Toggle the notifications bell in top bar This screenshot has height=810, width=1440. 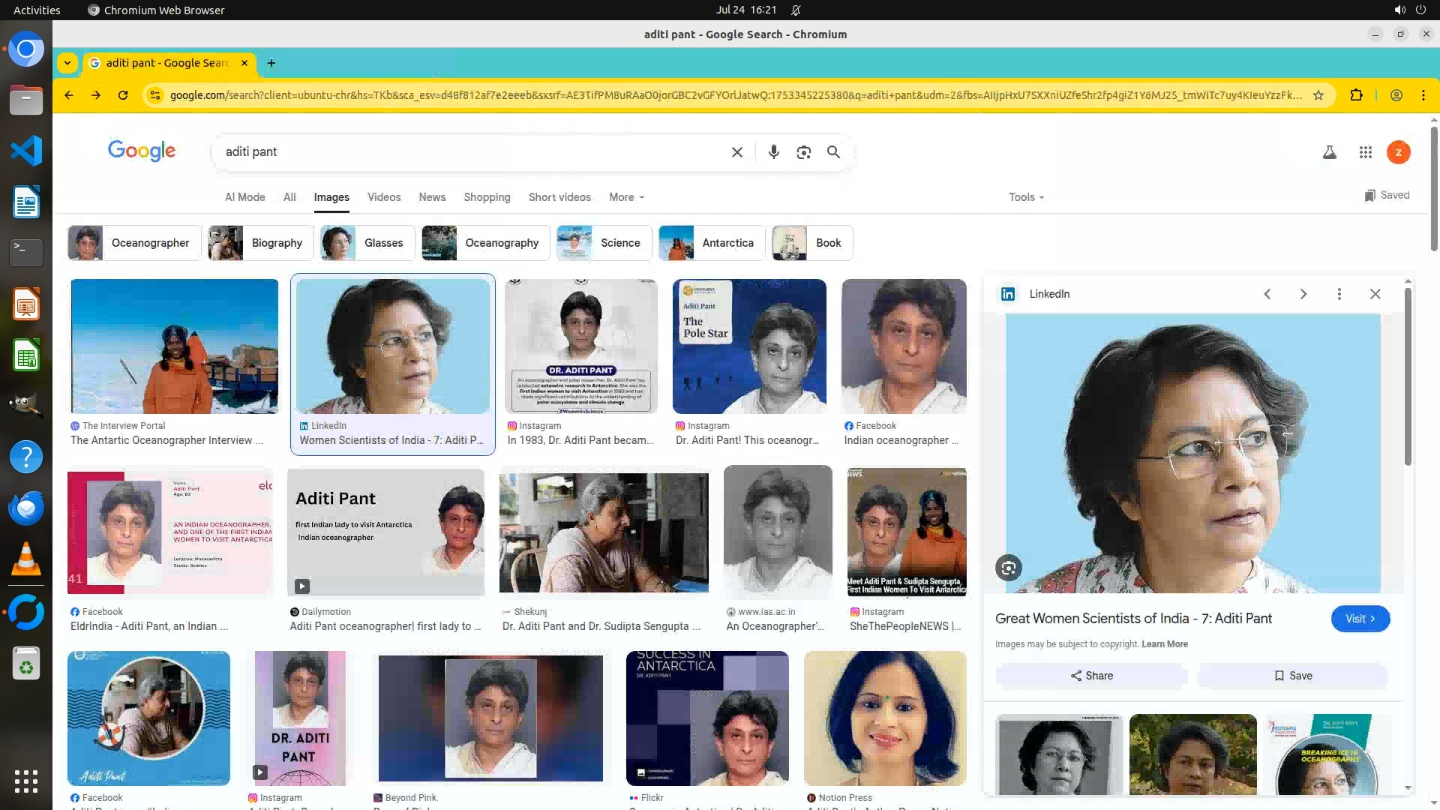pyautogui.click(x=796, y=10)
